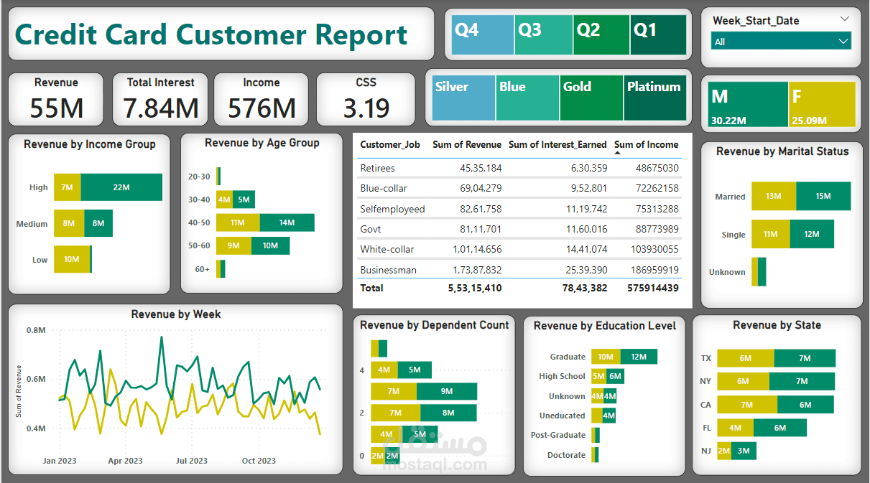Toggle the Q1 quarter filter
Viewport: 870px width, 483px height.
(x=658, y=34)
